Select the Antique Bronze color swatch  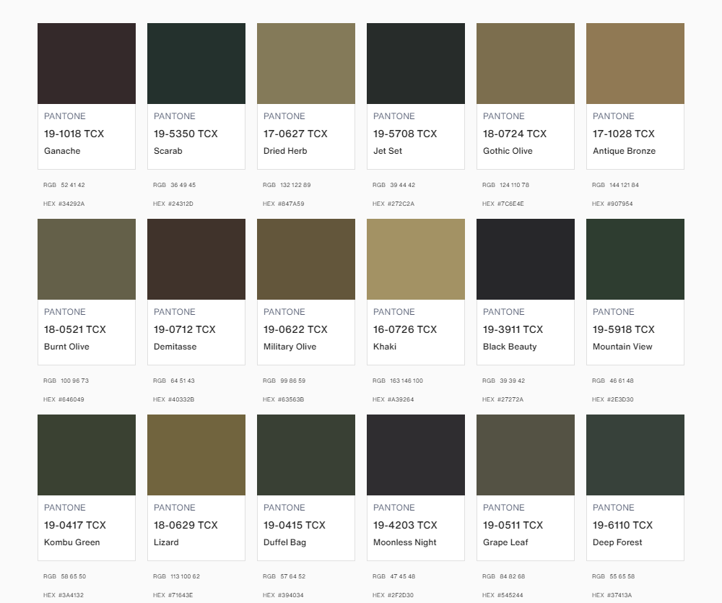pyautogui.click(x=635, y=64)
